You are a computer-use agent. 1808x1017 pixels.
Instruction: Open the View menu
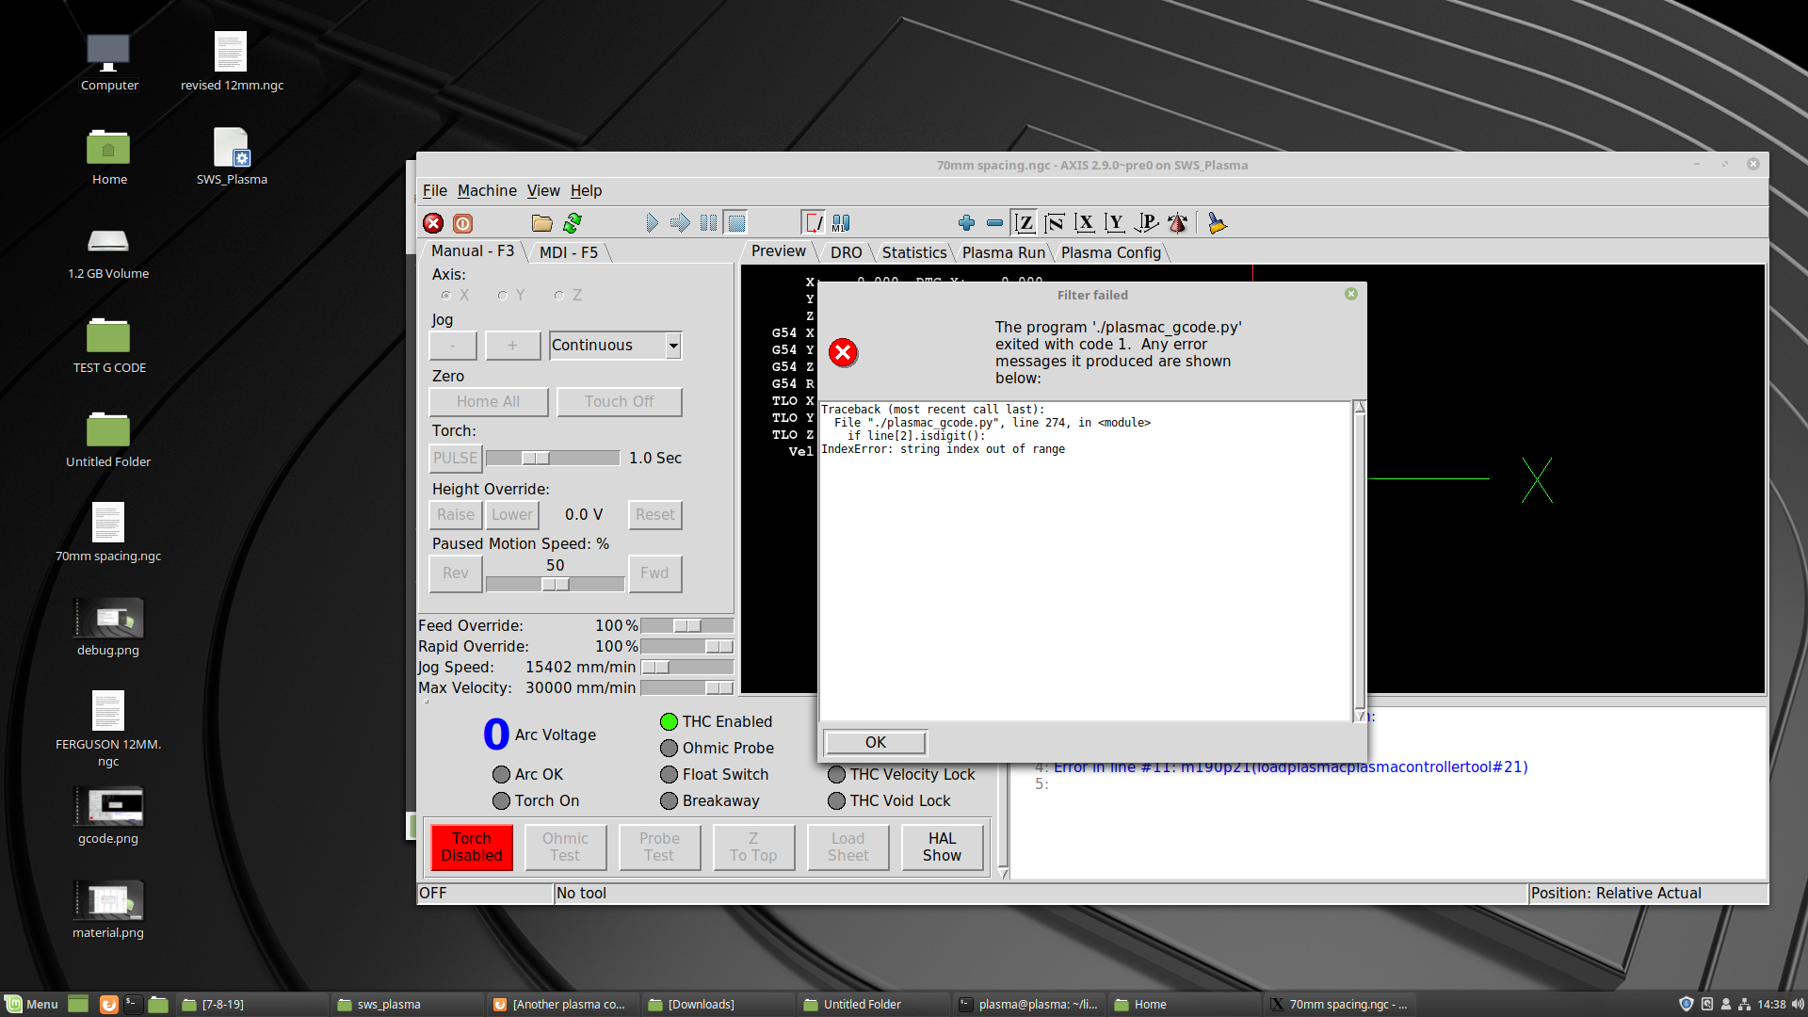(x=543, y=190)
